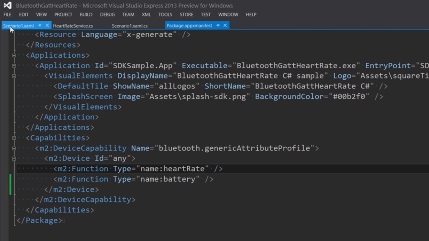429x241 pixels.
Task: Open the TEST menu
Action: tap(205, 15)
